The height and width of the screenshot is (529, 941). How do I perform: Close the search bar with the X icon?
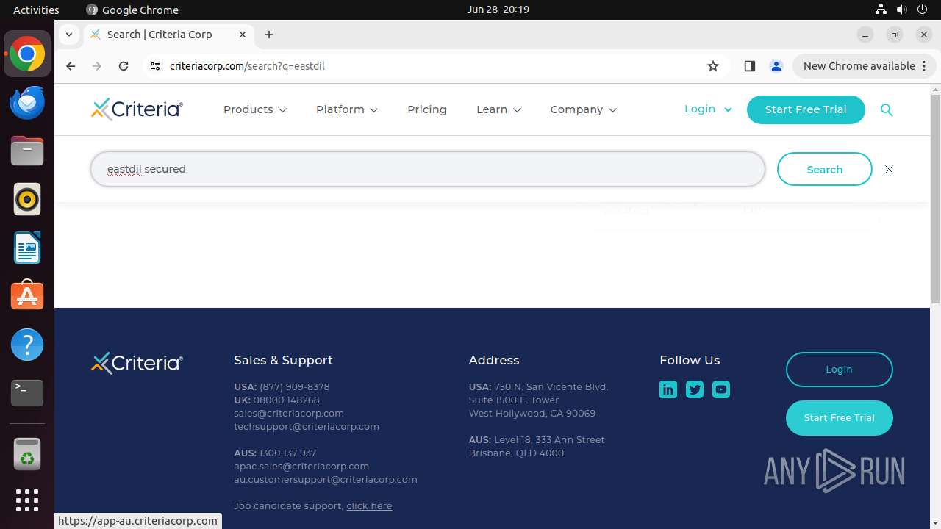point(889,170)
